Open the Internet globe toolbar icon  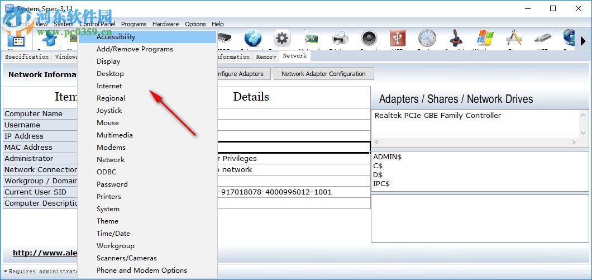pos(252,39)
